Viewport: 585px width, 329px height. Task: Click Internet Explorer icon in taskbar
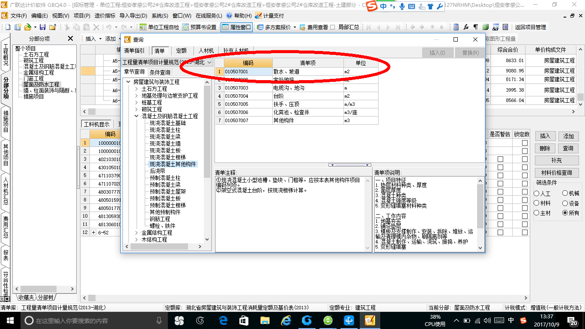[286, 320]
